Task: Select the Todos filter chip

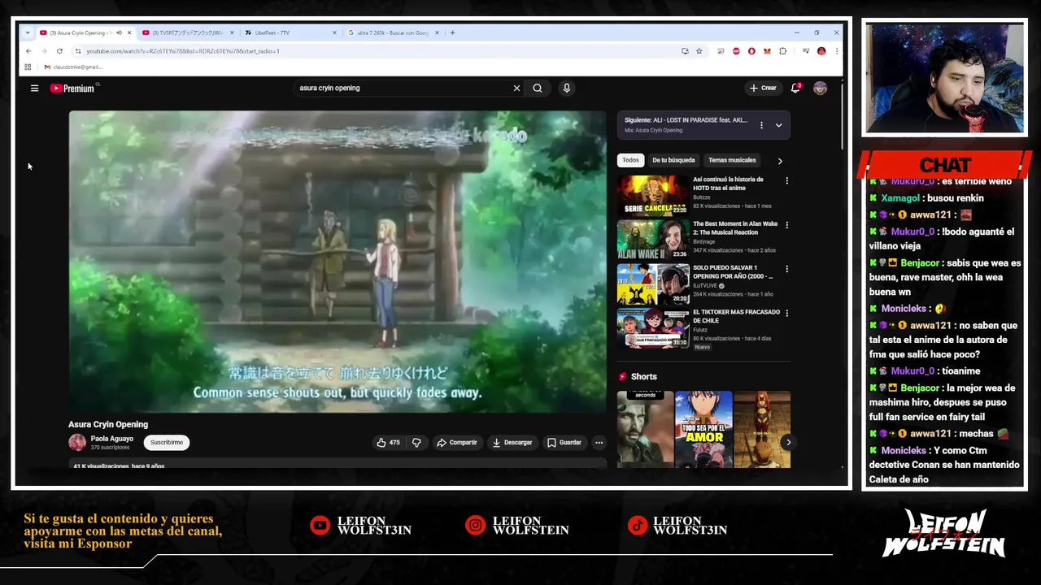Action: tap(631, 160)
